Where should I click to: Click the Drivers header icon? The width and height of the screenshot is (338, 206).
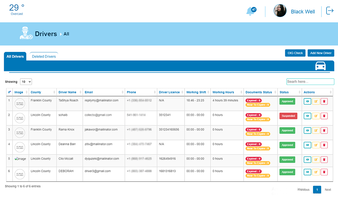click(x=26, y=33)
